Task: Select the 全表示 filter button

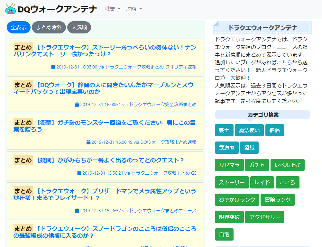Action: 19,27
